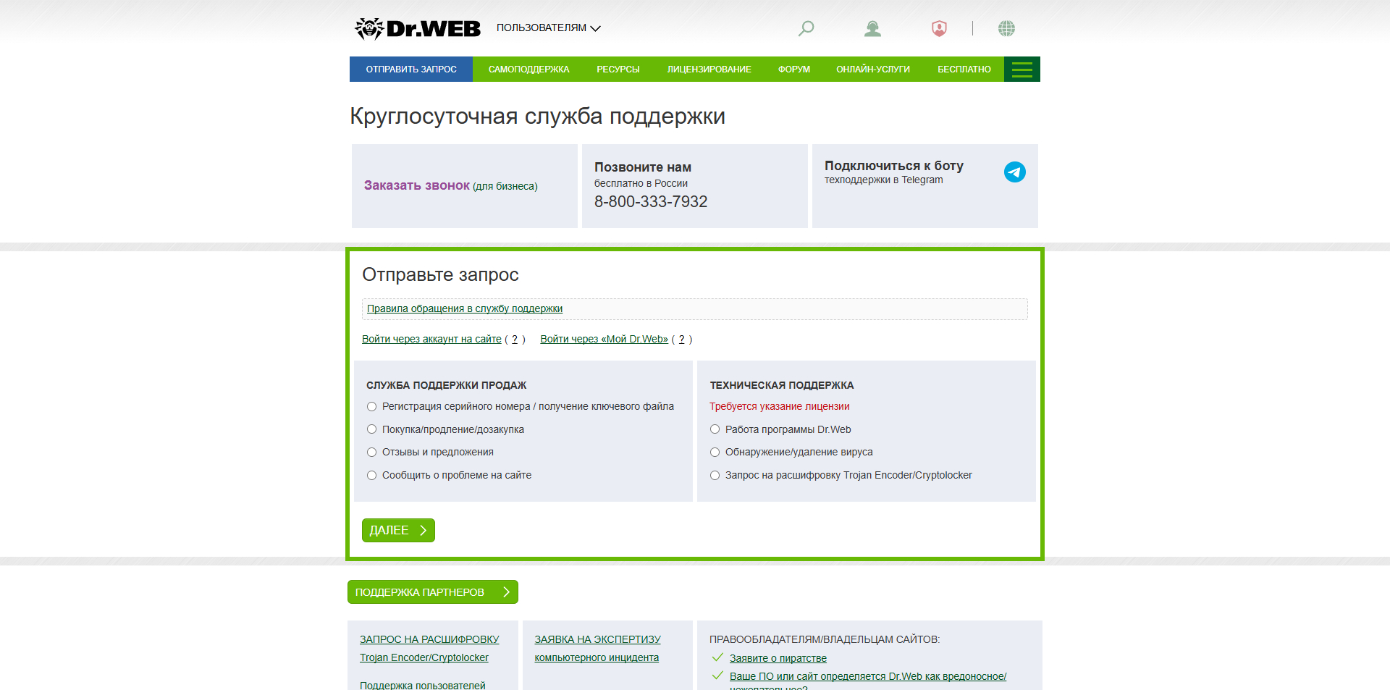Select the Работа программы Dr.Web radio button

point(715,429)
